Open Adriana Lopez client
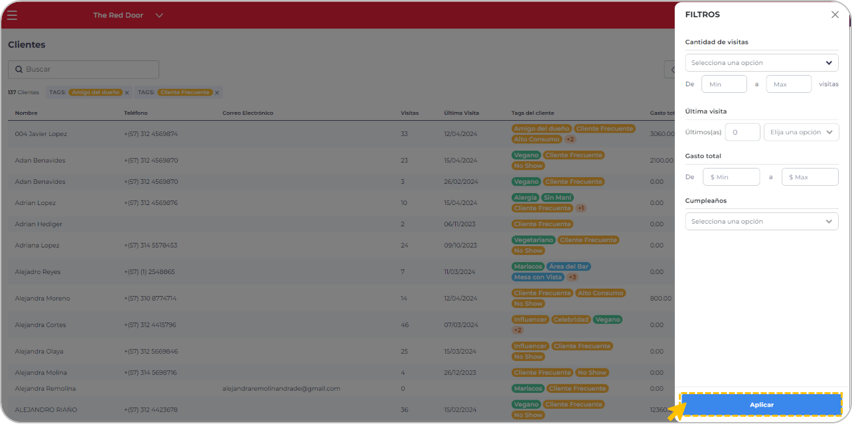 (37, 246)
